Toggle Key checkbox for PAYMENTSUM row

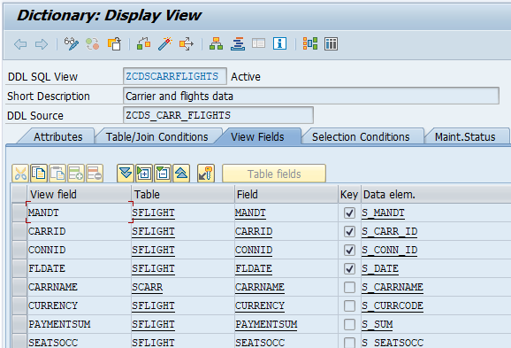tap(349, 324)
